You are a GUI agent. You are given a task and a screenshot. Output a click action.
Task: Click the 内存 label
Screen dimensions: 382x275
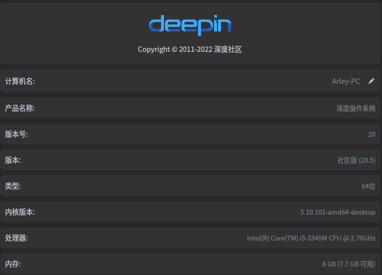coord(13,264)
